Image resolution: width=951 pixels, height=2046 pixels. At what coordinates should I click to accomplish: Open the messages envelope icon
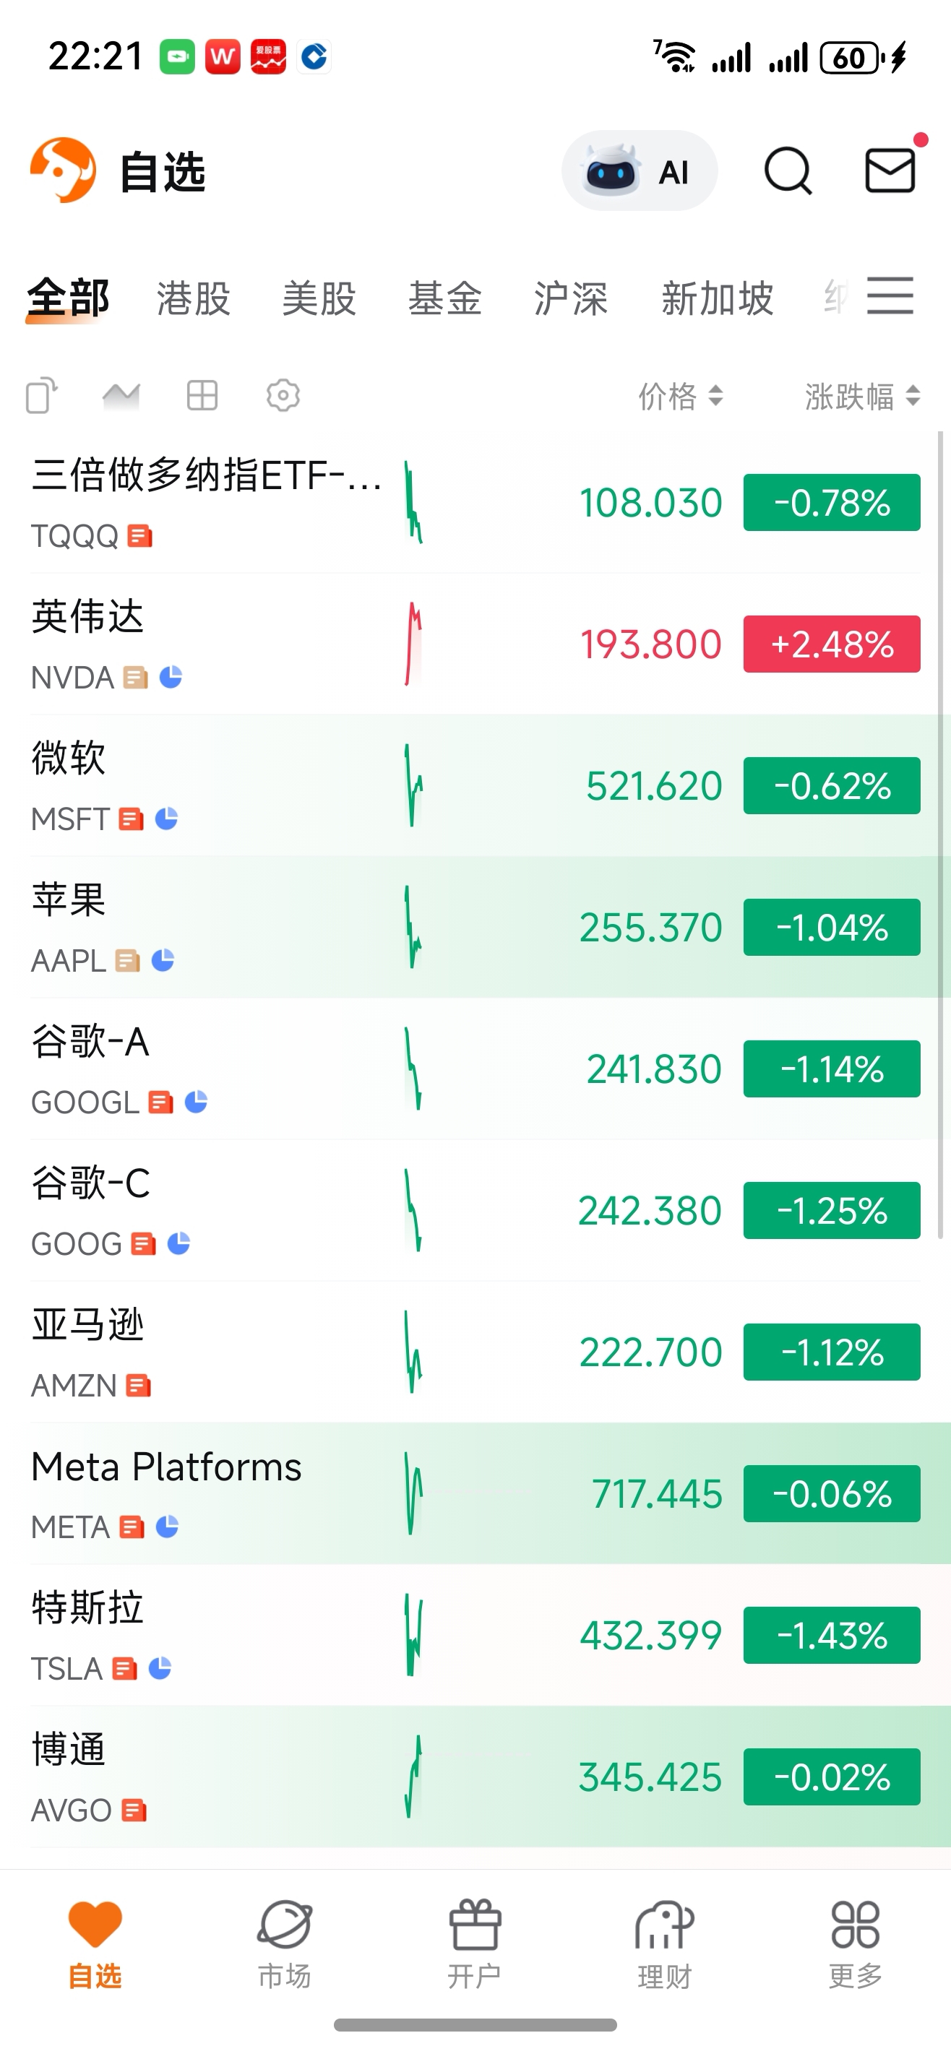coord(890,170)
